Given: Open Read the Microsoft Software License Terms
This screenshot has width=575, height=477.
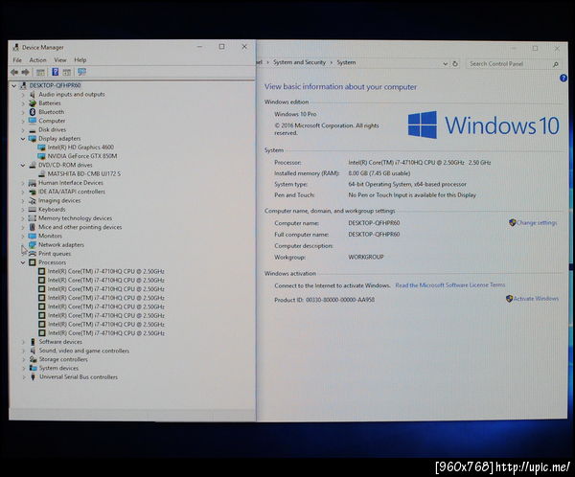Looking at the screenshot, I should pos(450,285).
